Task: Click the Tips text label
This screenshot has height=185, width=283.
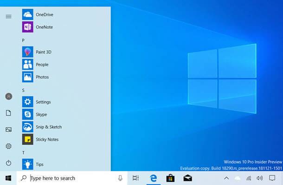Action: tap(39, 165)
